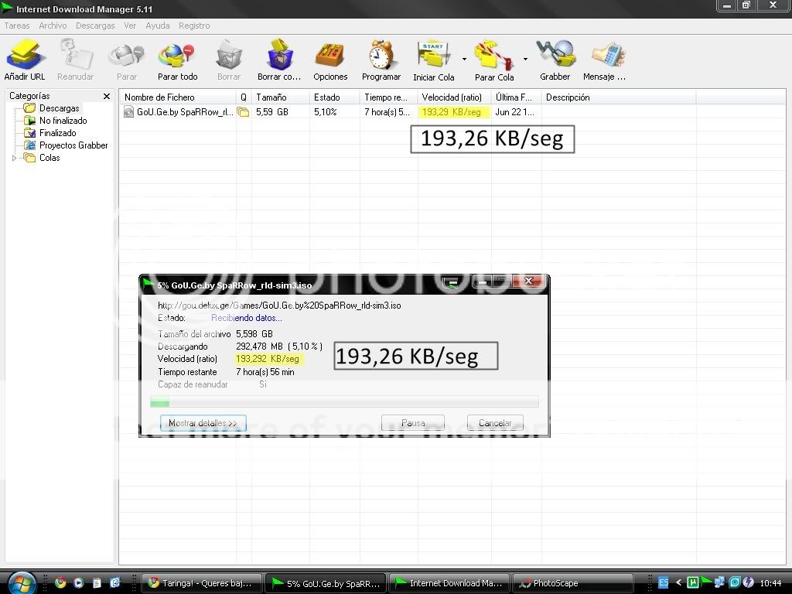792x594 pixels.
Task: Expand the Colas tree node
Action: (14, 158)
